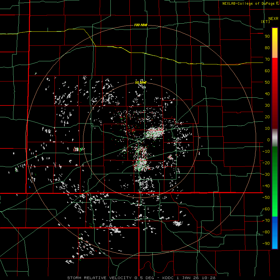This screenshot has height=280, width=280.
Task: Click the -40 value on the velocity scale
Action: (x=266, y=186)
